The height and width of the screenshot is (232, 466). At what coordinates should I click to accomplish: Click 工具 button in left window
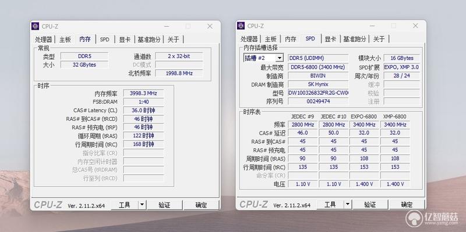click(x=125, y=205)
